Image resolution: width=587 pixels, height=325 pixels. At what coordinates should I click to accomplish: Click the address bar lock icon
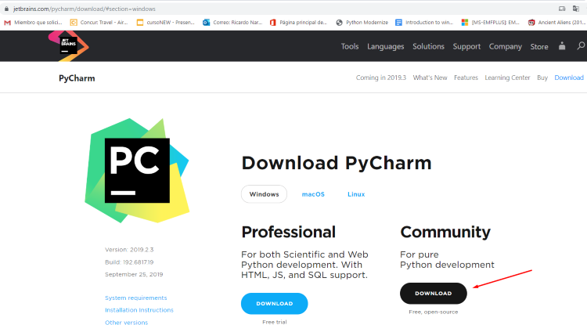(x=6, y=9)
